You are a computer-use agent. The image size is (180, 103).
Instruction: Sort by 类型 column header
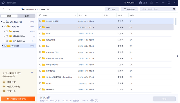[x=120, y=15]
